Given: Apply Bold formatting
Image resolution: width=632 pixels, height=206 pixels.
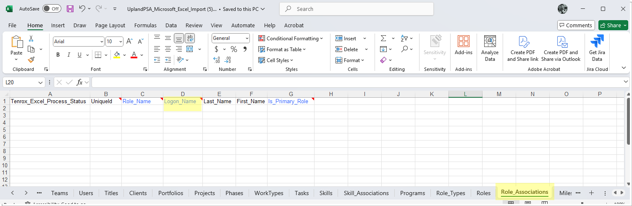Looking at the screenshot, I should [x=58, y=55].
